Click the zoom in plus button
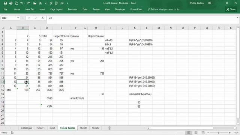Image resolution: width=240 pixels, height=135 pixels. click(x=230, y=133)
